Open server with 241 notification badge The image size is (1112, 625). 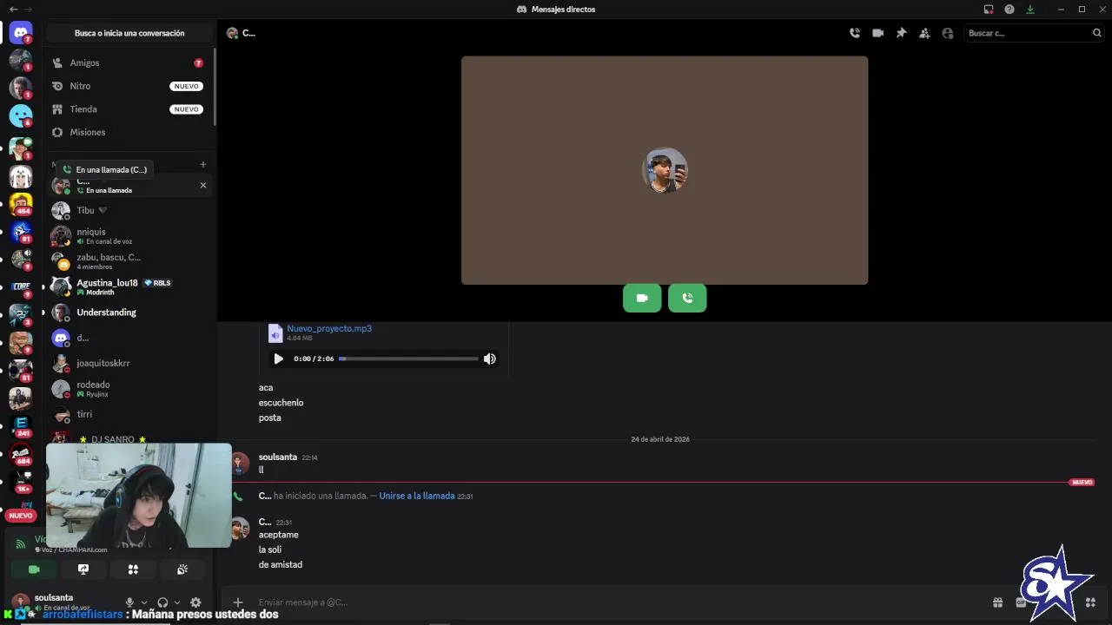coord(21,425)
